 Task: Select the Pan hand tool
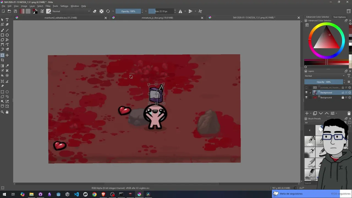pos(7,112)
